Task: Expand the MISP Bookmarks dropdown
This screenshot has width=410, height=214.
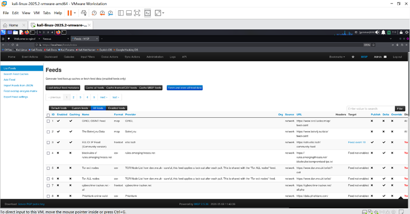Action: 337,56
